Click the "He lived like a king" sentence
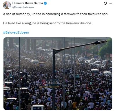Screen dimensions: 115x112 [48, 23]
